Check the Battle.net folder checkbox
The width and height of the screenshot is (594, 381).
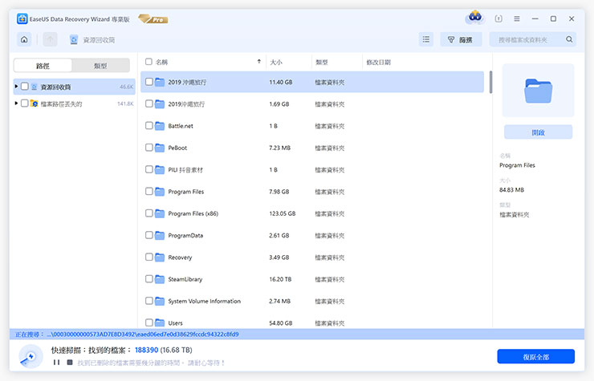[148, 126]
